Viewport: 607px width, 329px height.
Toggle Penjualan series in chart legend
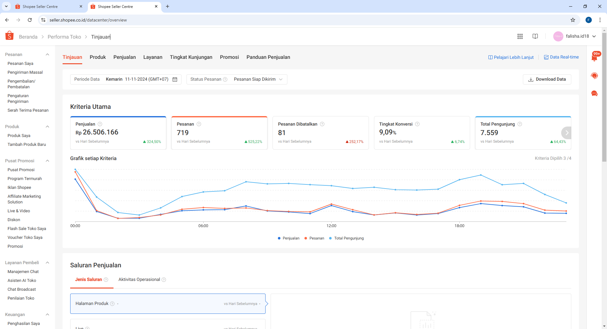point(288,238)
